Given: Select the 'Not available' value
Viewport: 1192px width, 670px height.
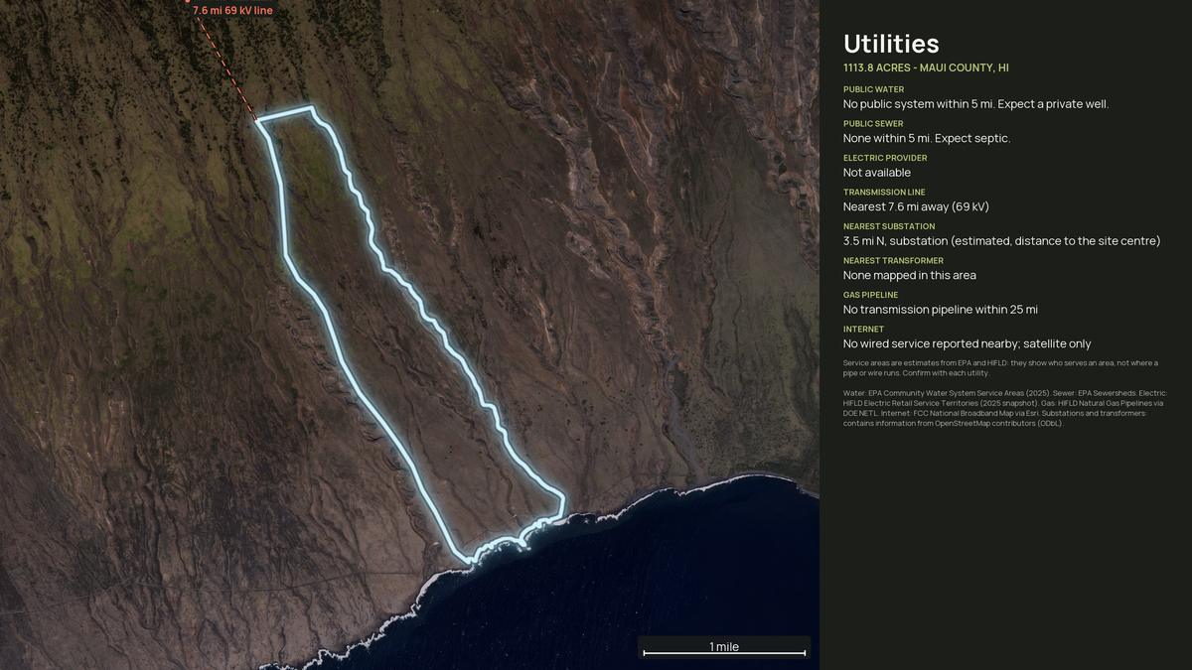Looking at the screenshot, I should click(877, 173).
